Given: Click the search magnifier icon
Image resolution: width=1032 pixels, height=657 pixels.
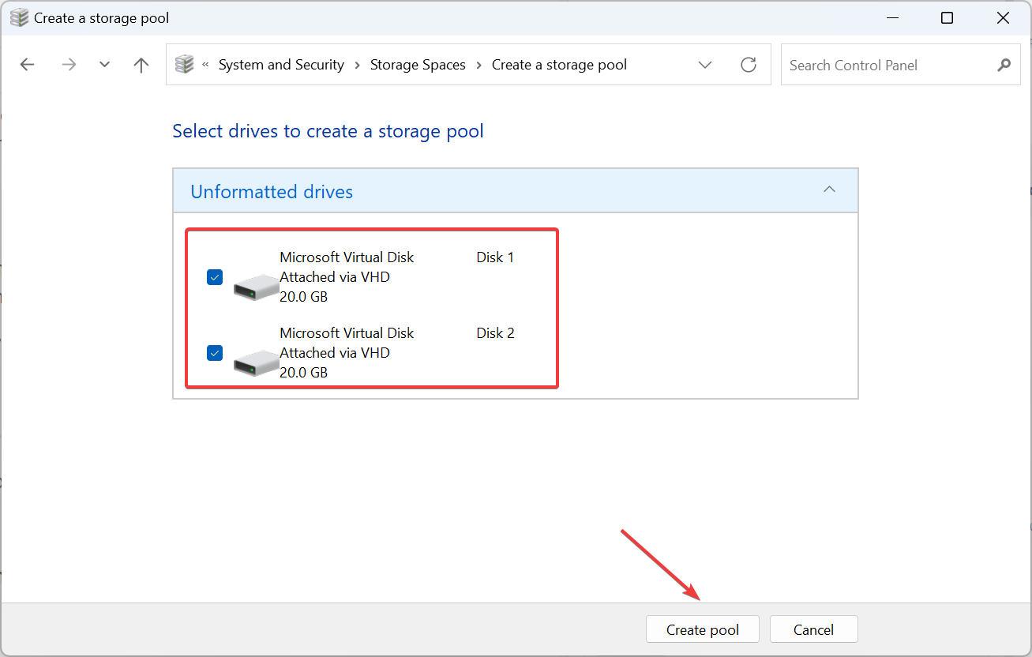Looking at the screenshot, I should [x=1004, y=65].
